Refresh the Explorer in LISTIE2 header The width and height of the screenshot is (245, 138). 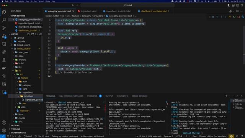(36, 34)
